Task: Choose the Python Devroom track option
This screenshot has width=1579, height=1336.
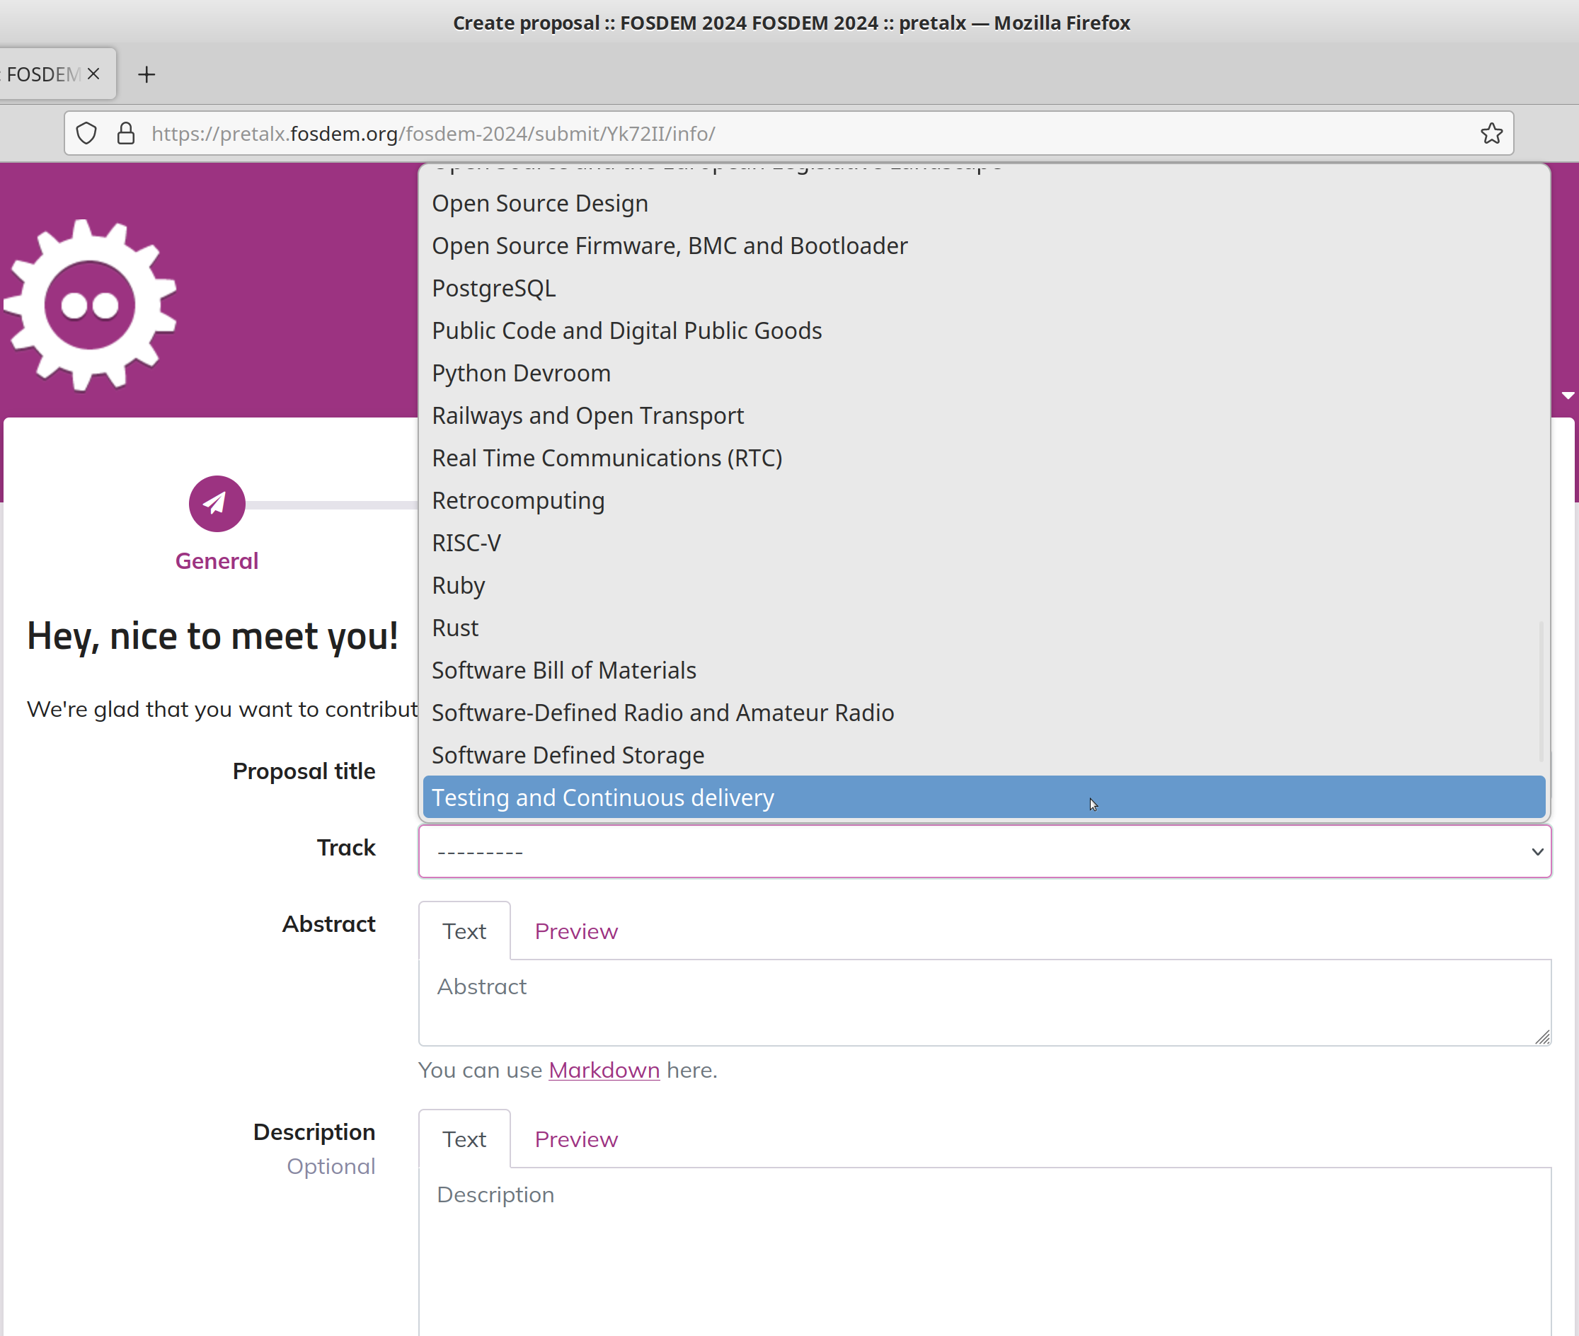Action: 521,374
